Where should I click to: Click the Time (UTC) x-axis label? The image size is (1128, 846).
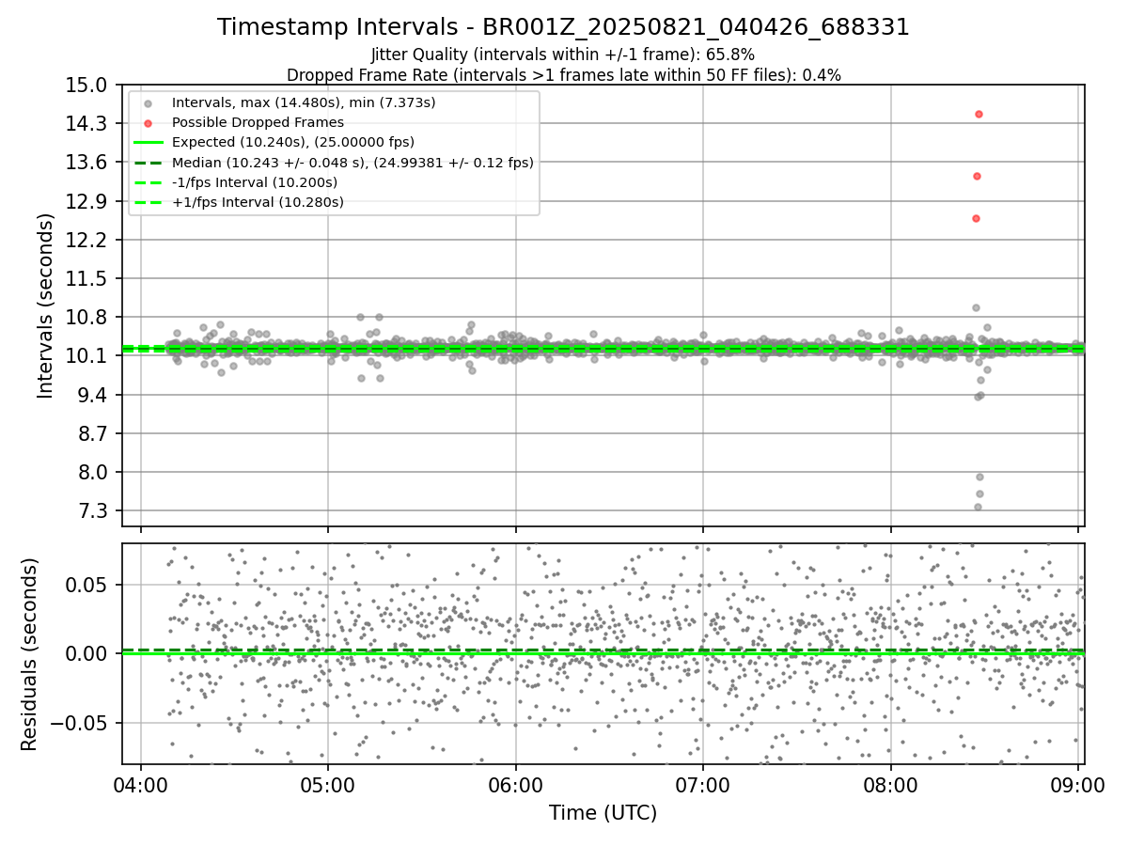pos(603,813)
